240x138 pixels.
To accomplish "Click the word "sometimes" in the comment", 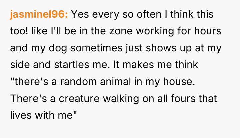I will pos(96,48).
